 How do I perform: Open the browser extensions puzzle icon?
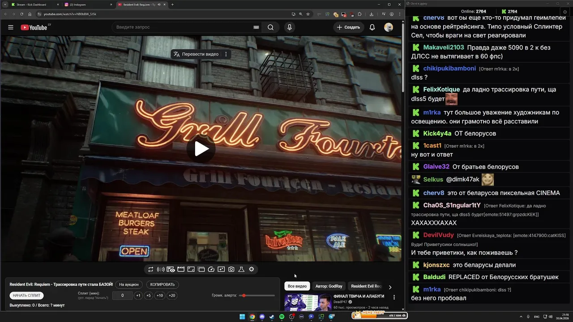point(359,14)
